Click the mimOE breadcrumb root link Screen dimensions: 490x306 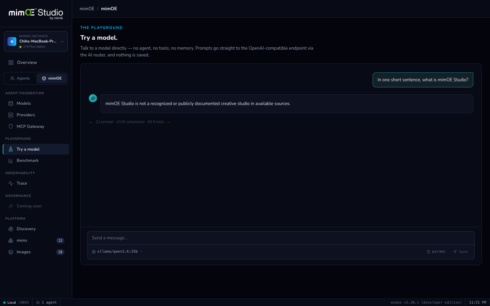pyautogui.click(x=87, y=8)
